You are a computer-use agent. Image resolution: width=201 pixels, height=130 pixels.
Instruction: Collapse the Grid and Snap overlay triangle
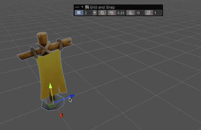[82, 7]
